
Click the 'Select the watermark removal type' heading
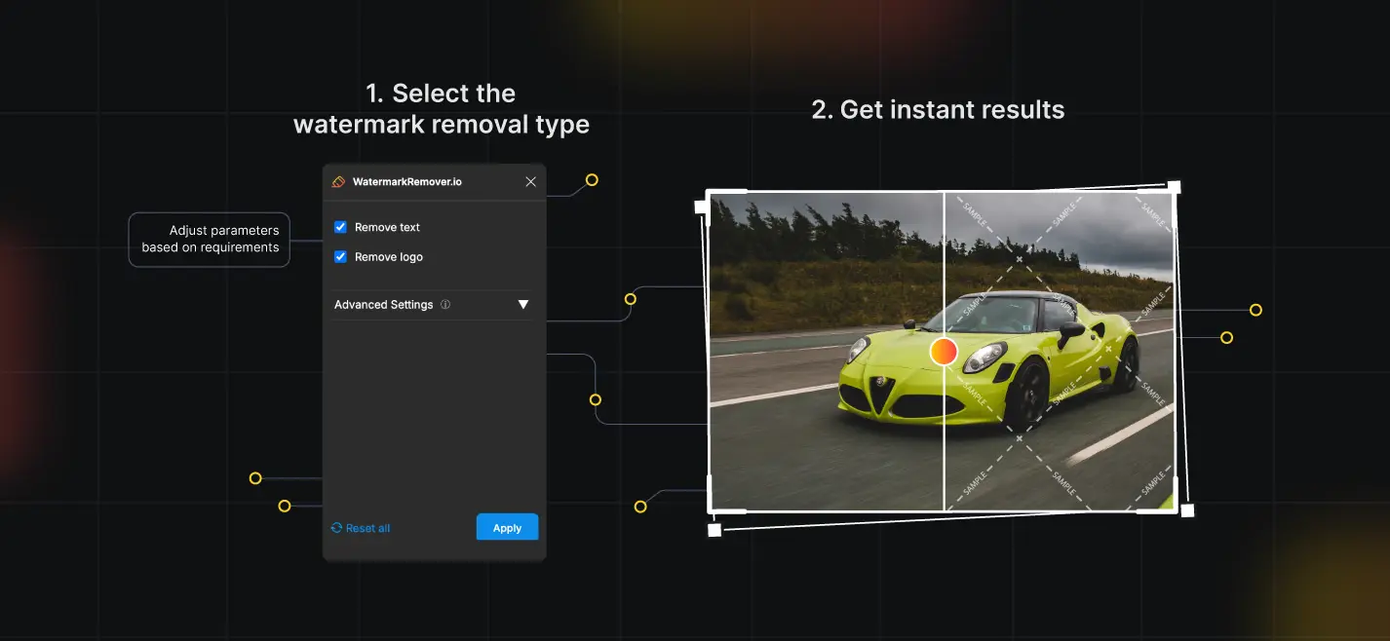(442, 109)
